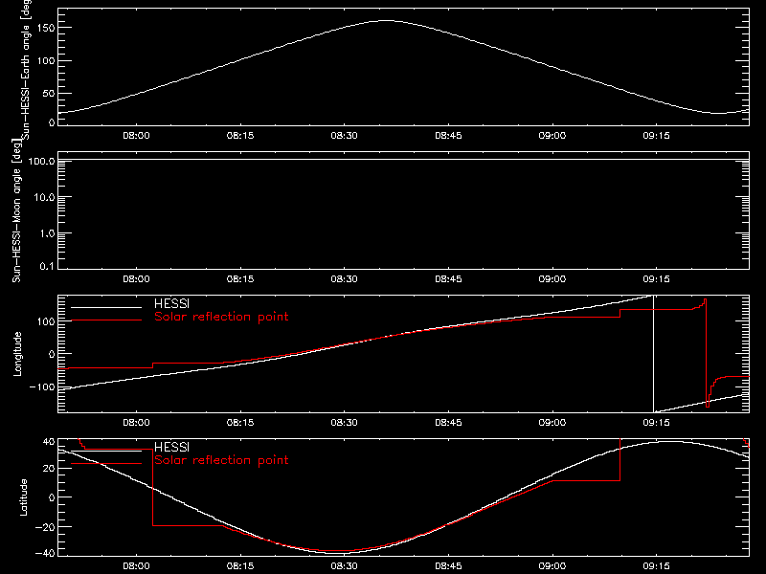Click 08:00 under the Earth angle plot
Screen dimensions: 766x574
pyautogui.click(x=136, y=136)
